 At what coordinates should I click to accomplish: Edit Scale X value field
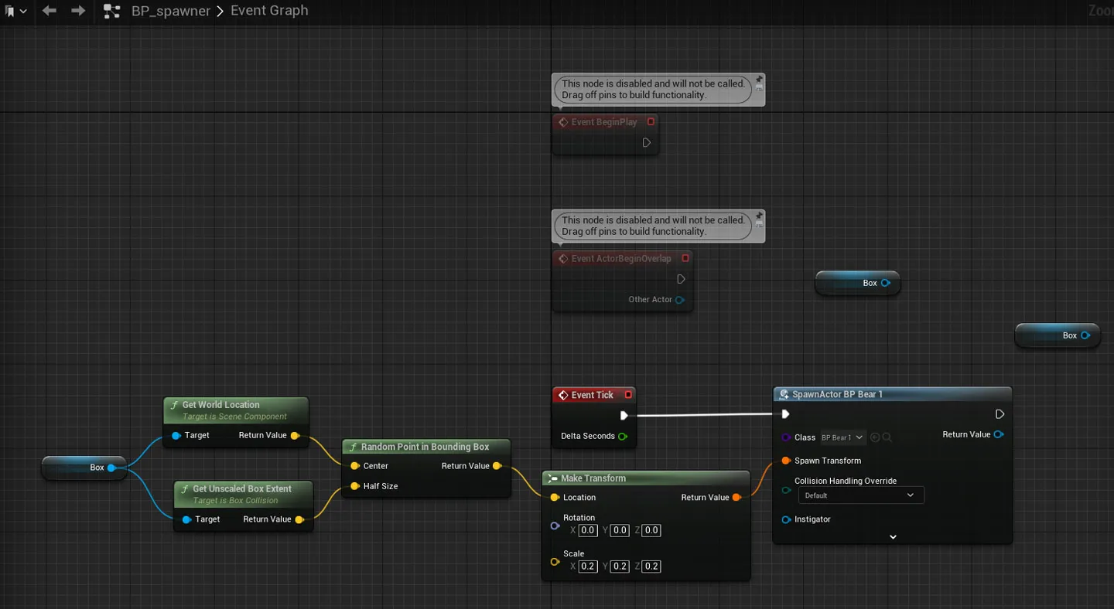(x=588, y=566)
